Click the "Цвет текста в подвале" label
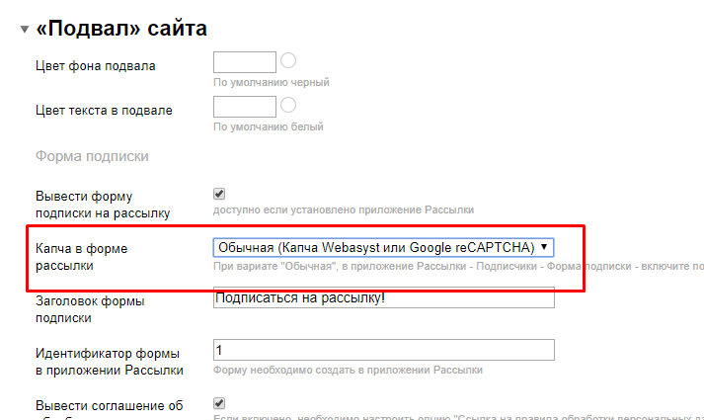This screenshot has height=420, width=704. click(x=104, y=110)
